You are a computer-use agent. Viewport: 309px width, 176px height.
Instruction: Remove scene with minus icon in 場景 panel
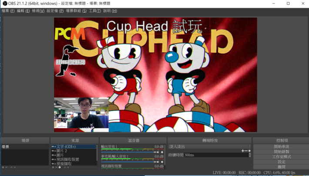tap(7, 167)
